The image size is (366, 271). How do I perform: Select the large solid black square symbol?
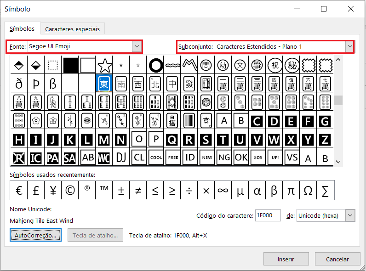(x=70, y=65)
